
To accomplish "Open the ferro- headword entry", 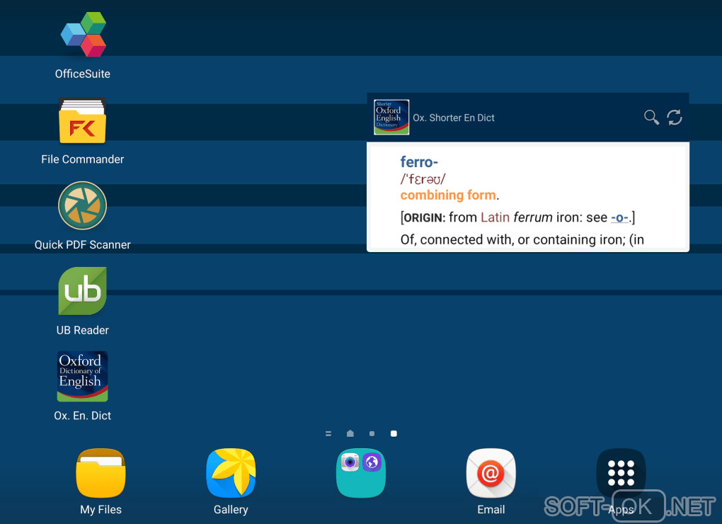I will click(419, 162).
